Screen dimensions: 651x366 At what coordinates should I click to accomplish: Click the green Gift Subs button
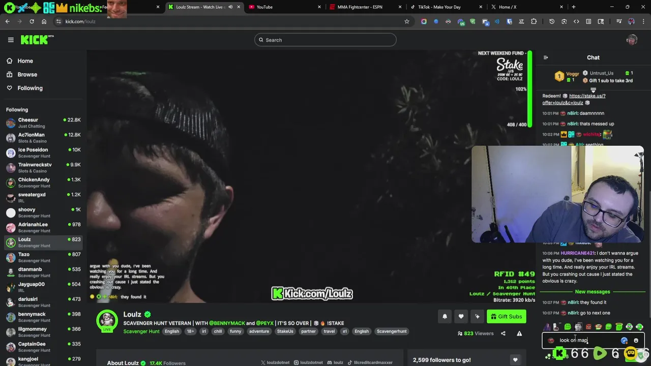pyautogui.click(x=507, y=317)
